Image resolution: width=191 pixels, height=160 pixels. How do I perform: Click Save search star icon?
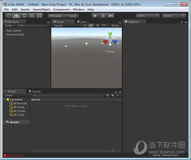click(118, 95)
